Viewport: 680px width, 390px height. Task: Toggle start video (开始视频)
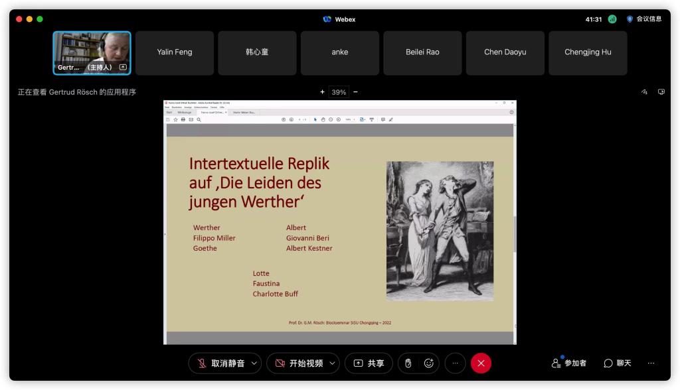point(299,363)
